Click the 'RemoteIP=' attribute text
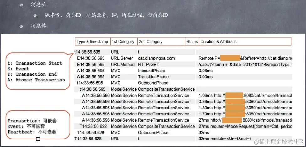Viewport: 306px width, 147px height. coord(209,58)
